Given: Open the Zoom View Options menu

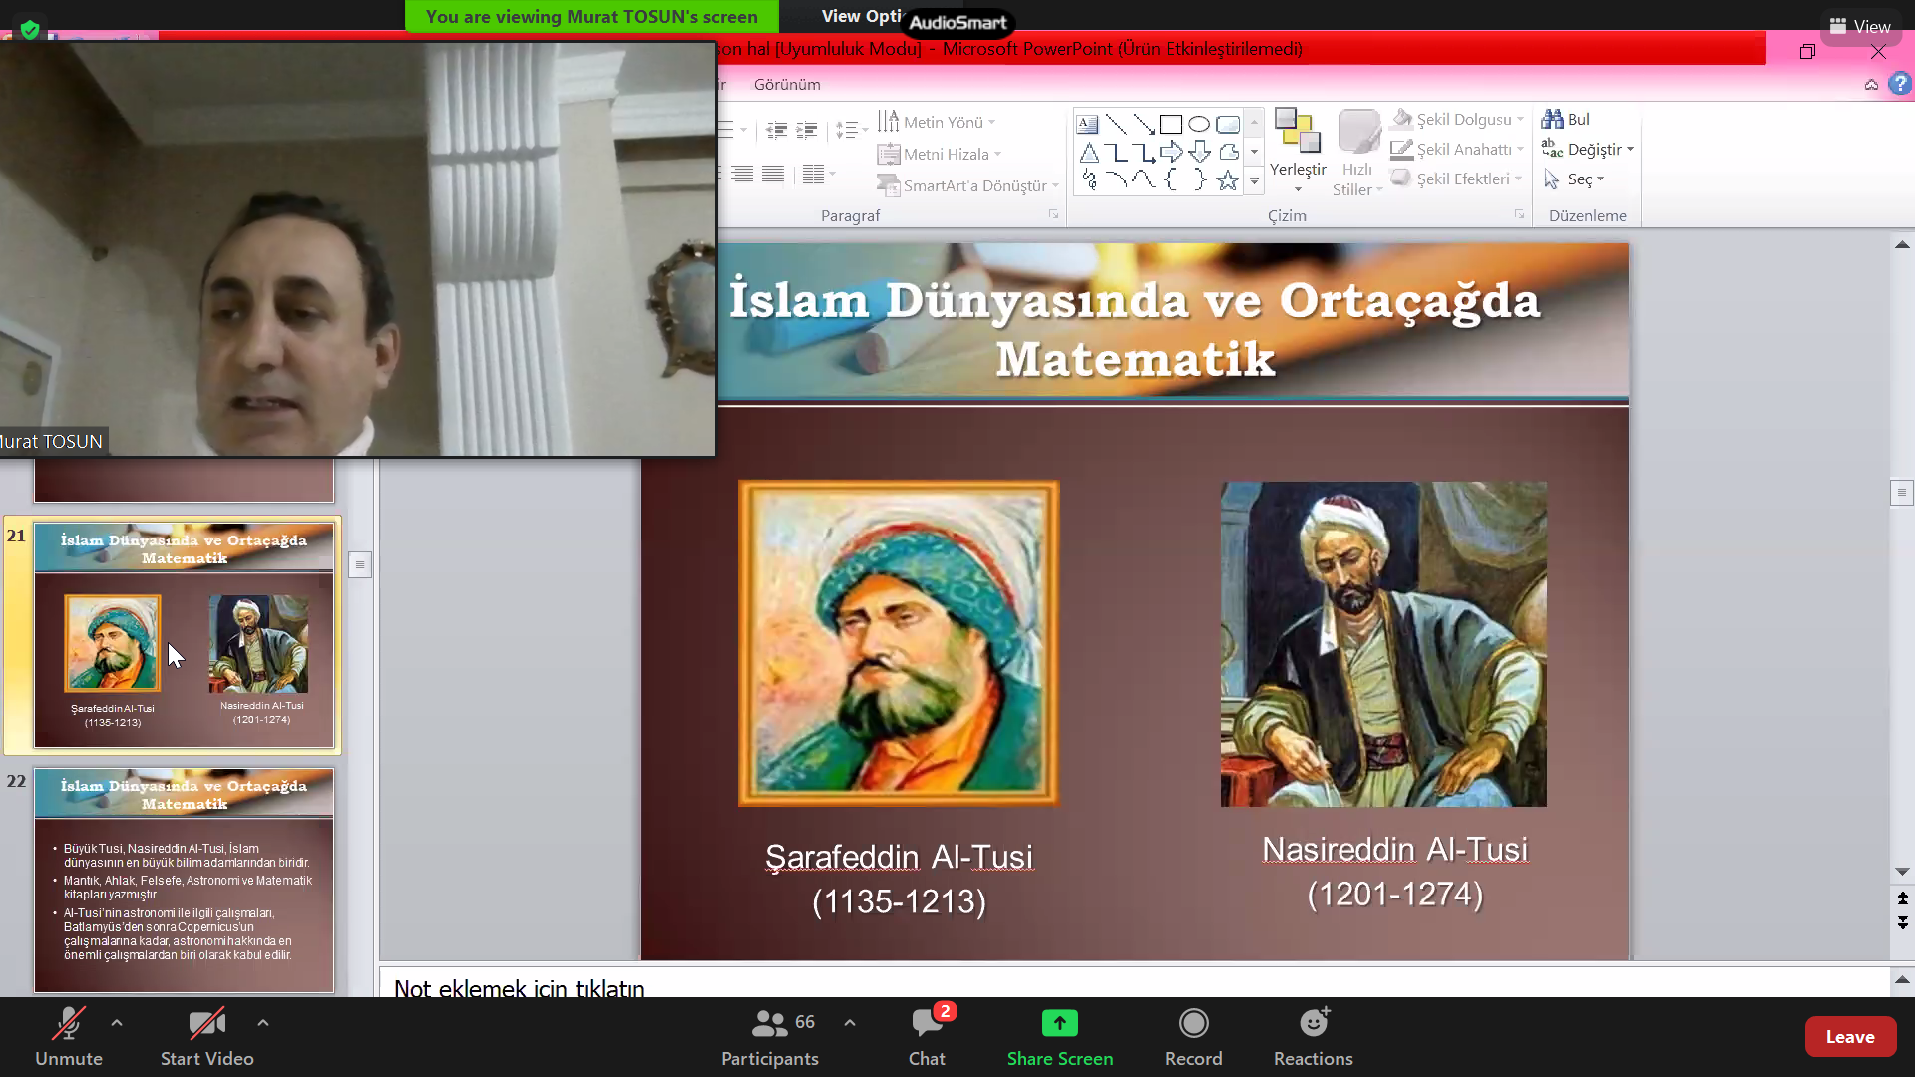Looking at the screenshot, I should (x=861, y=16).
